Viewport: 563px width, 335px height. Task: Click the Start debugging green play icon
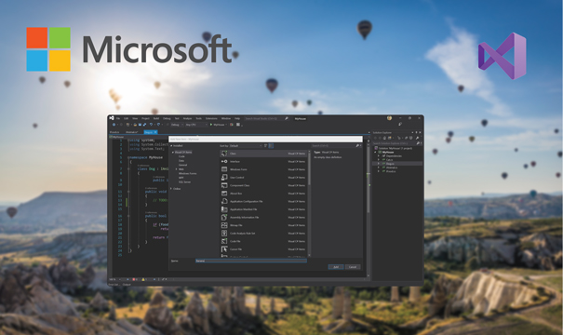point(211,125)
